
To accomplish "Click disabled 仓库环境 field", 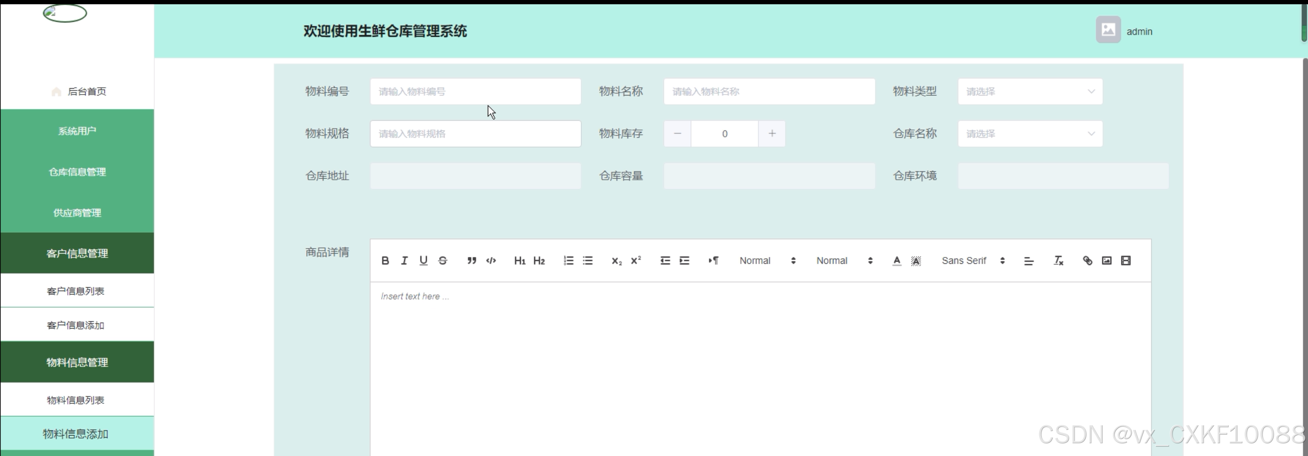I will (1063, 176).
